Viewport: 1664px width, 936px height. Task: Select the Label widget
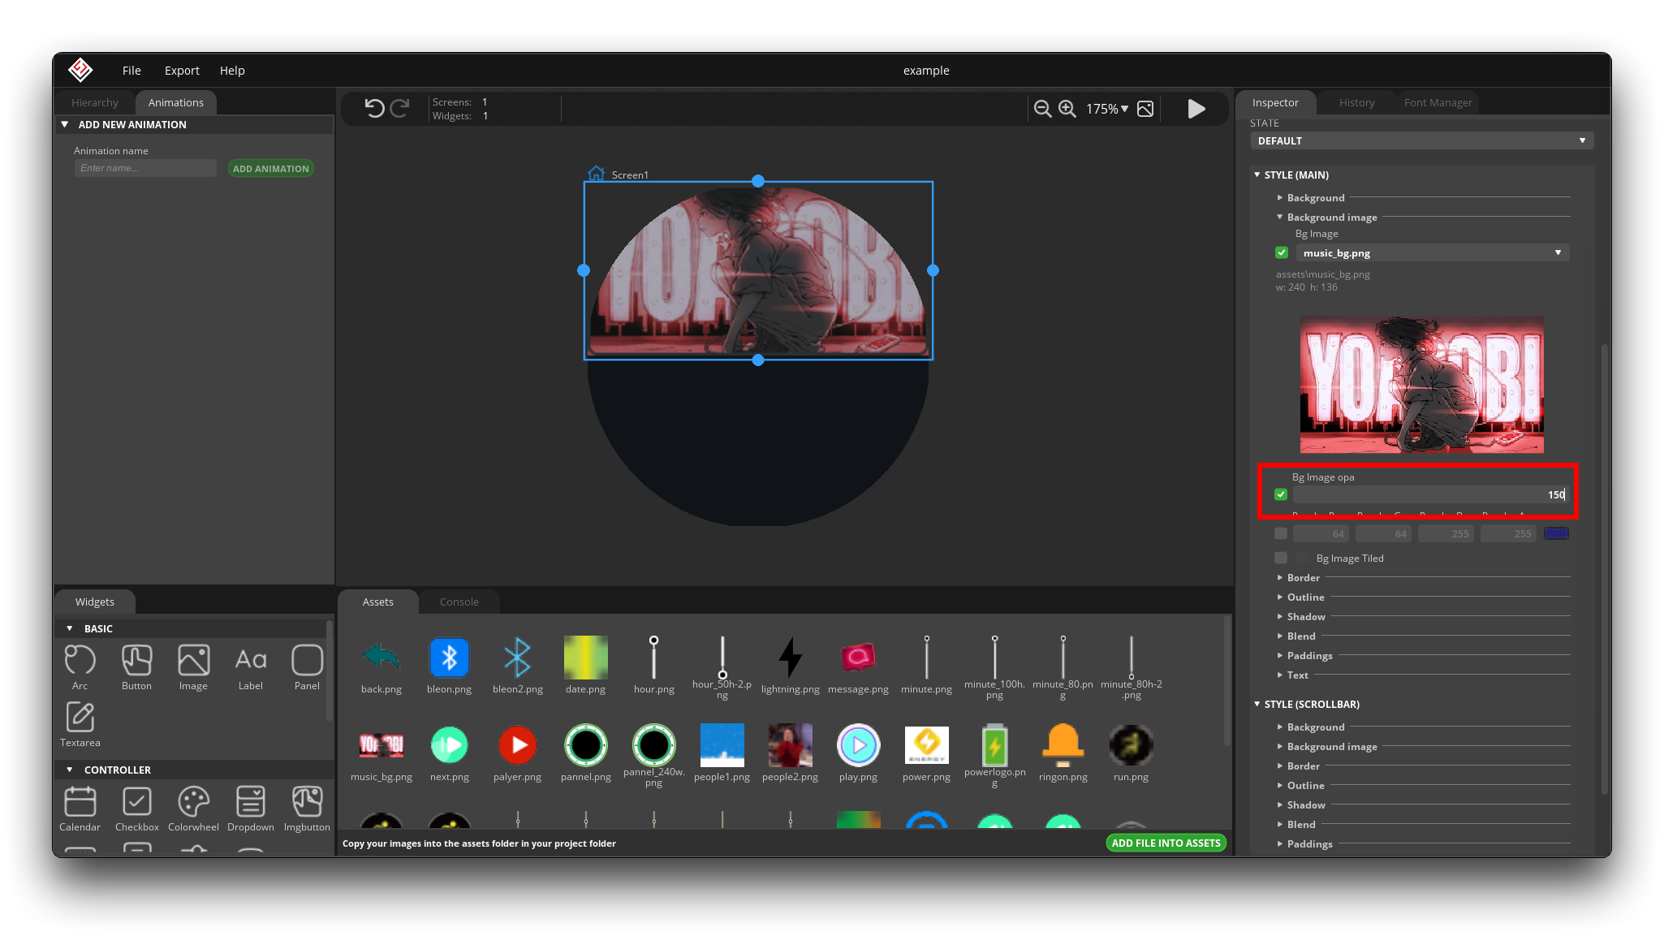pos(250,667)
